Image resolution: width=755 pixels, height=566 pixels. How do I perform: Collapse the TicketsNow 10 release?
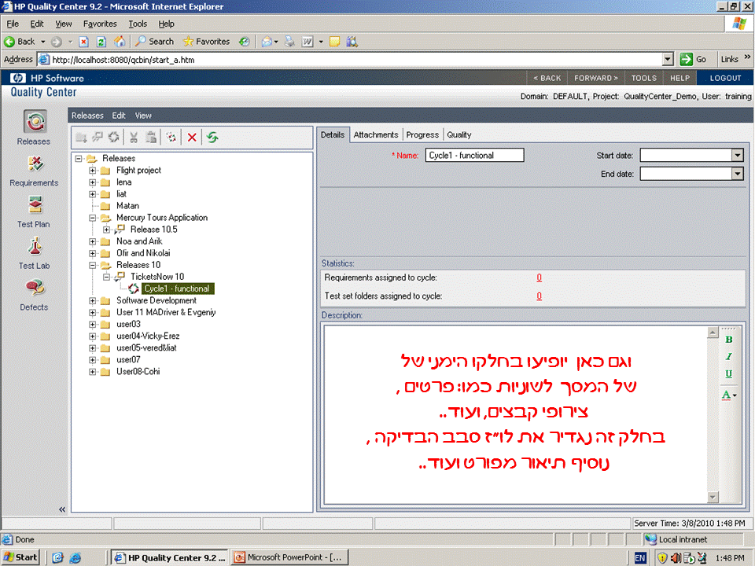pyautogui.click(x=106, y=277)
